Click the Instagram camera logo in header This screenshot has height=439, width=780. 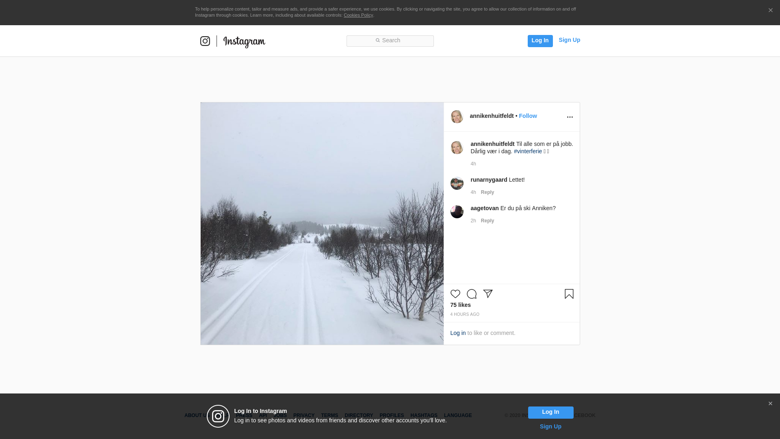205,41
